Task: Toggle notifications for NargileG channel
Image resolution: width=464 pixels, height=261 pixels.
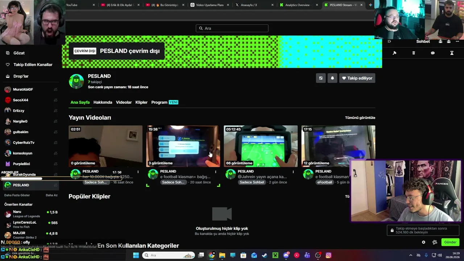Action: (55, 121)
